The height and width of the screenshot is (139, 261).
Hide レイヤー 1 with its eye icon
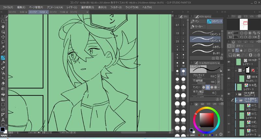click(x=229, y=62)
